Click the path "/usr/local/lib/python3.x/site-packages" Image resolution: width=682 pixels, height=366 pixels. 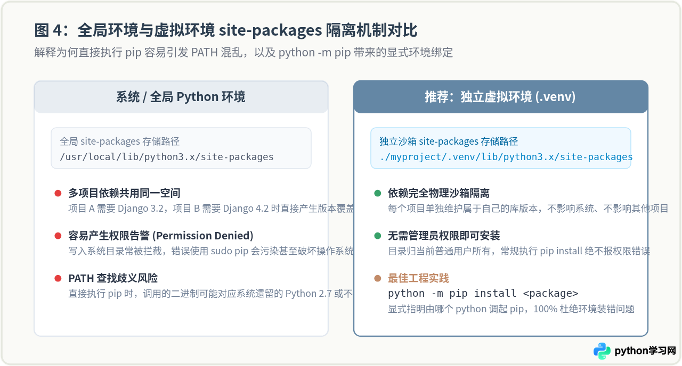tap(167, 157)
